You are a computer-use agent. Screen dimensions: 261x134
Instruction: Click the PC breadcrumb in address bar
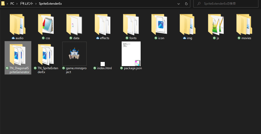tap(12, 4)
